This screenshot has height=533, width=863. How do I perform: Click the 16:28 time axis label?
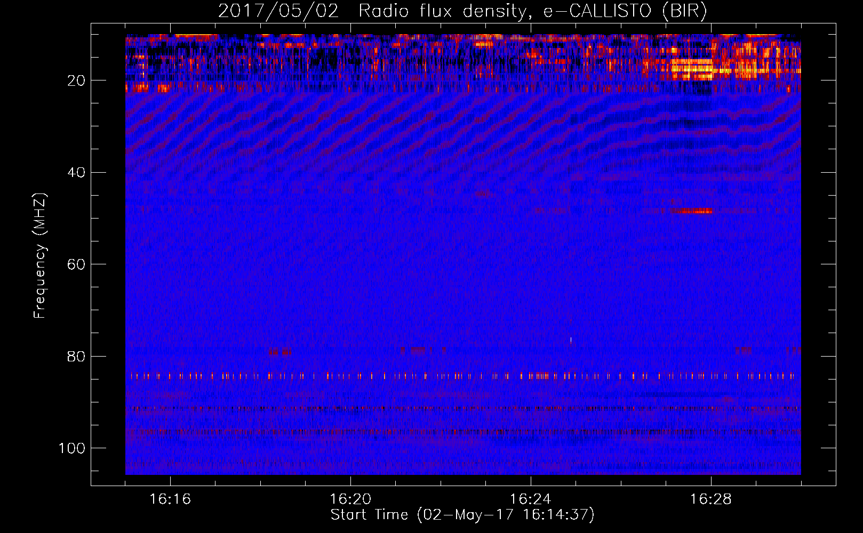[x=711, y=499]
